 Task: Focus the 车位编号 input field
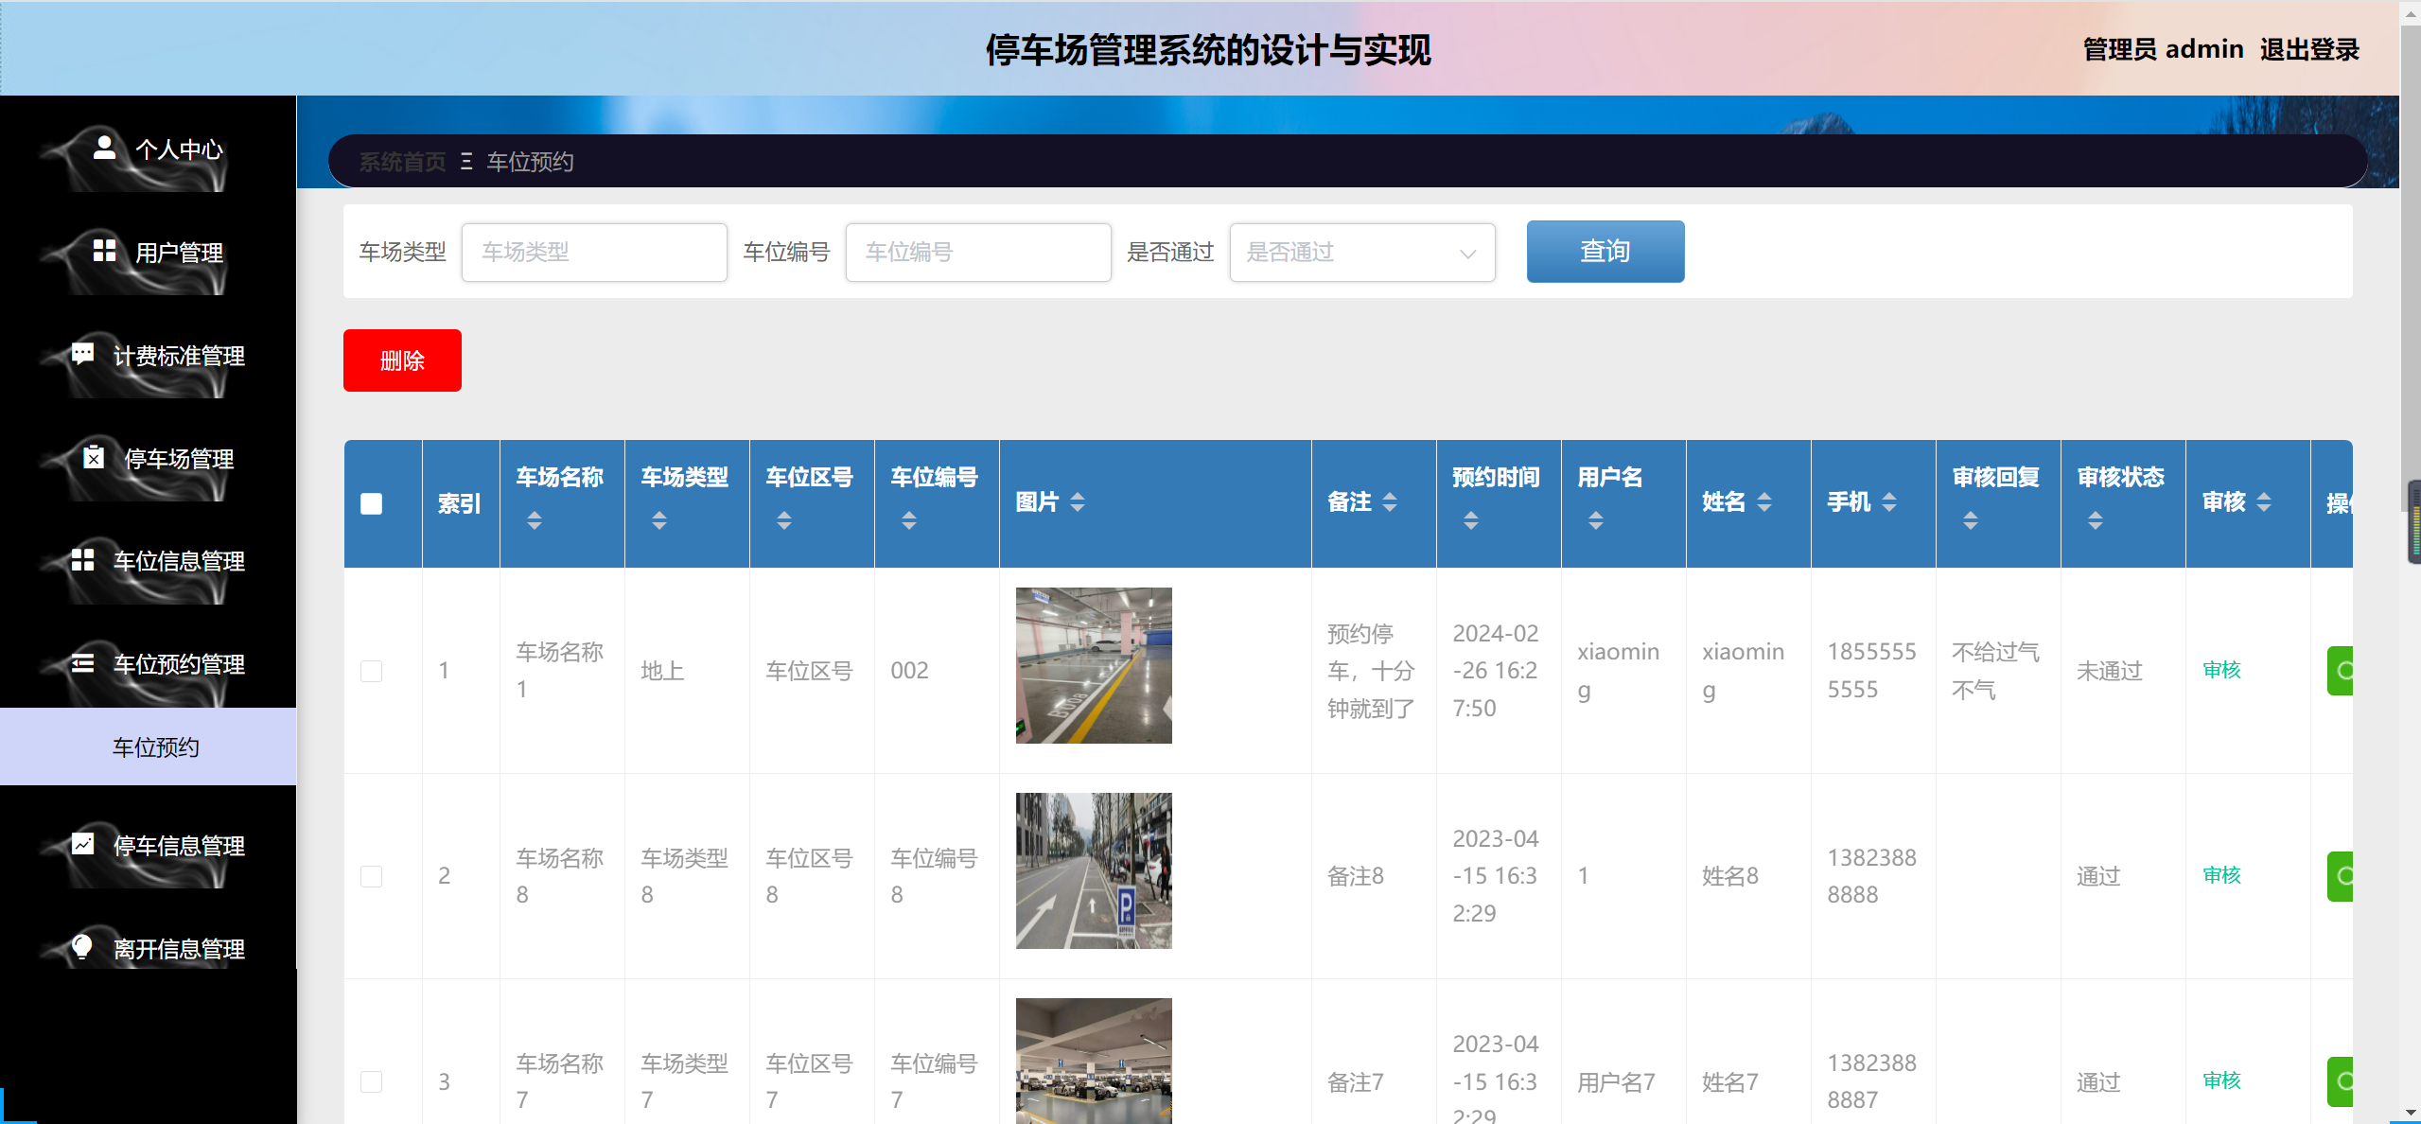pos(978,253)
